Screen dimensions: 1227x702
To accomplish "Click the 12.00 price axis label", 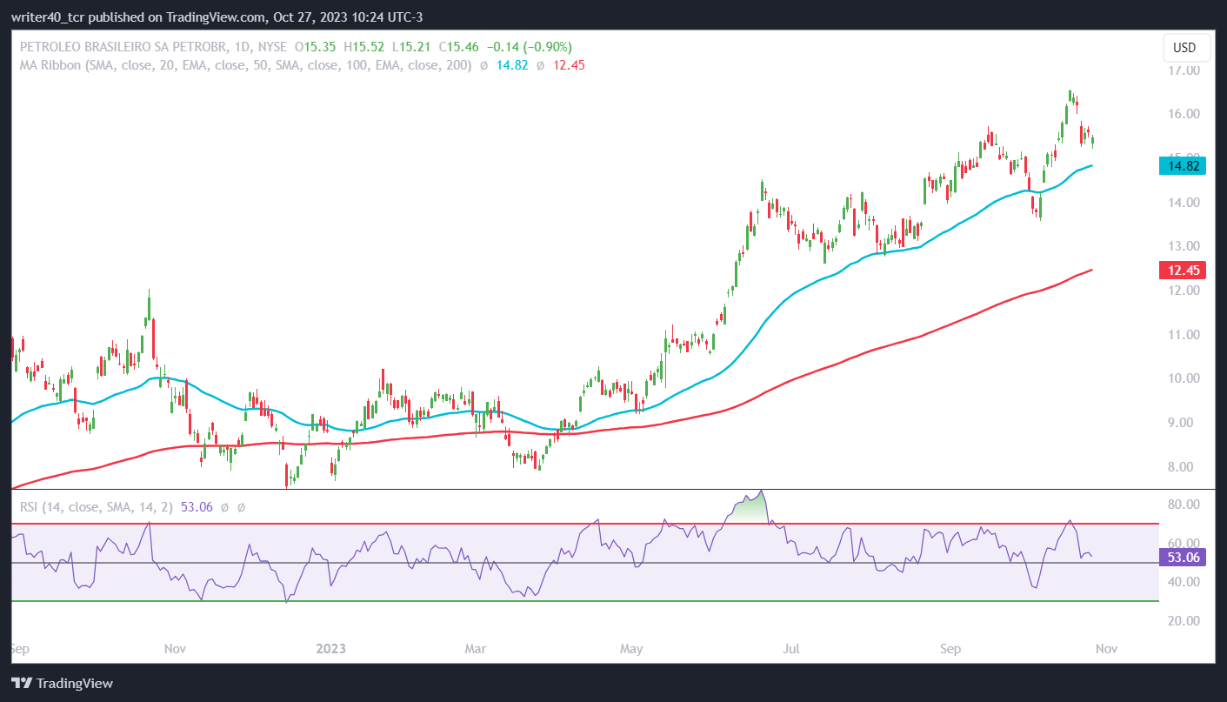I will 1184,291.
